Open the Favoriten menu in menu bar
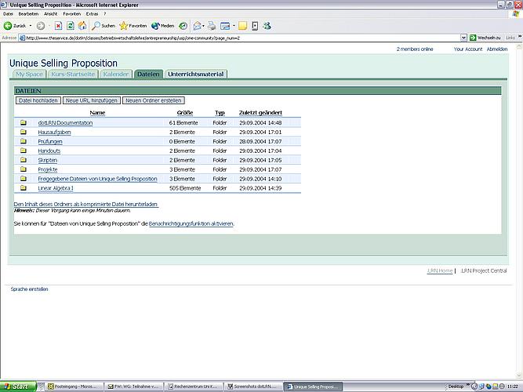This screenshot has height=392, width=523. tap(71, 14)
